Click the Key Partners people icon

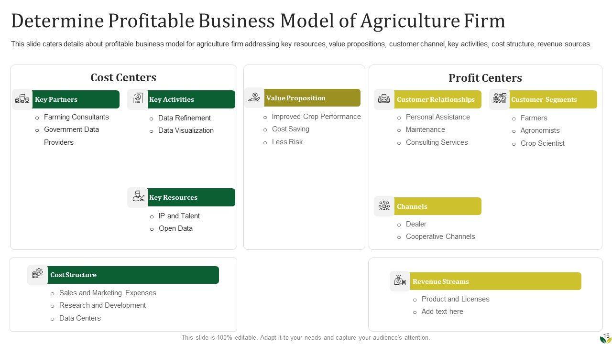(x=22, y=99)
